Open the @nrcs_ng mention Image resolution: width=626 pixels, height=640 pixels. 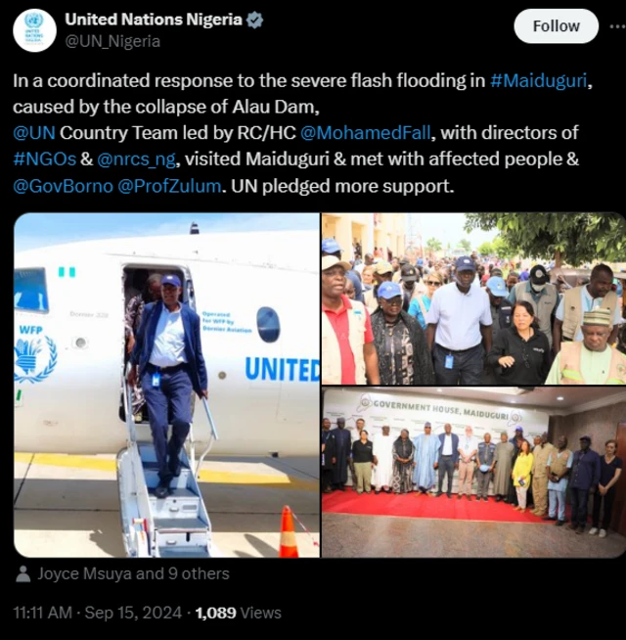pos(136,160)
